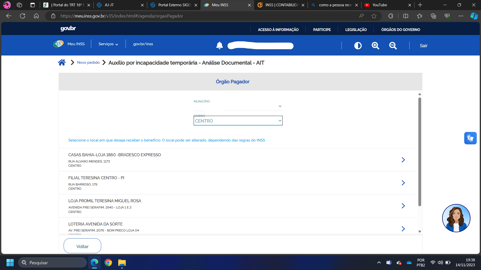Toggle high contrast mode icon
481x270 pixels.
358,46
